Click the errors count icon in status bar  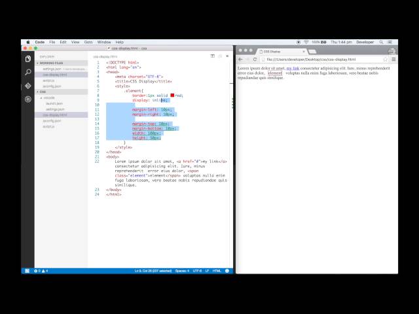coord(37,271)
